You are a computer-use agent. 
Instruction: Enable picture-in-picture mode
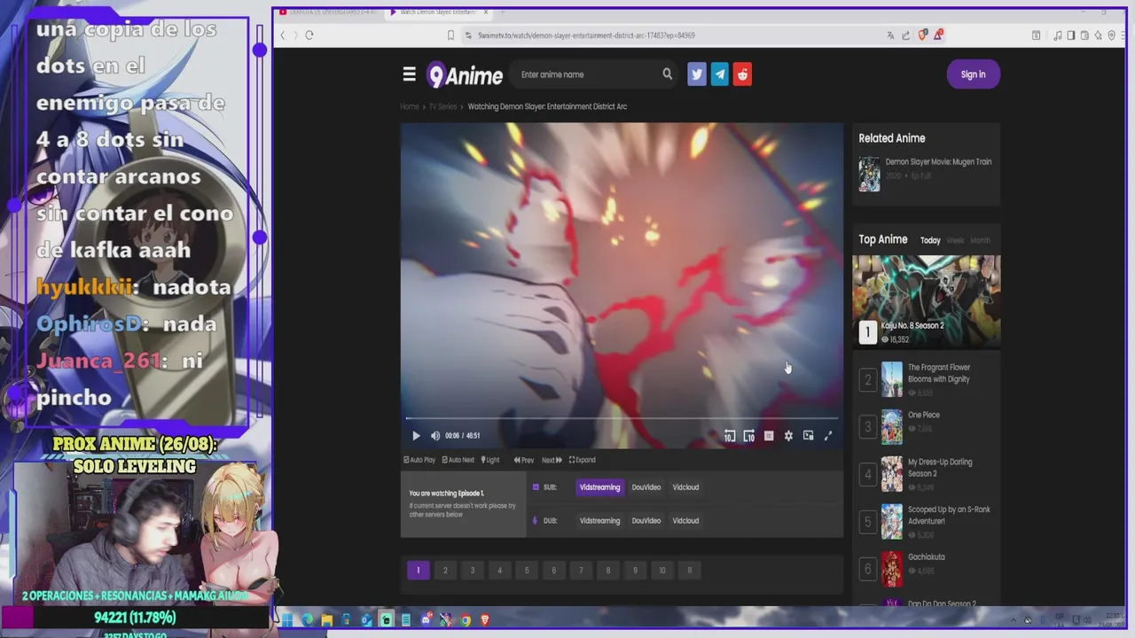click(x=808, y=436)
